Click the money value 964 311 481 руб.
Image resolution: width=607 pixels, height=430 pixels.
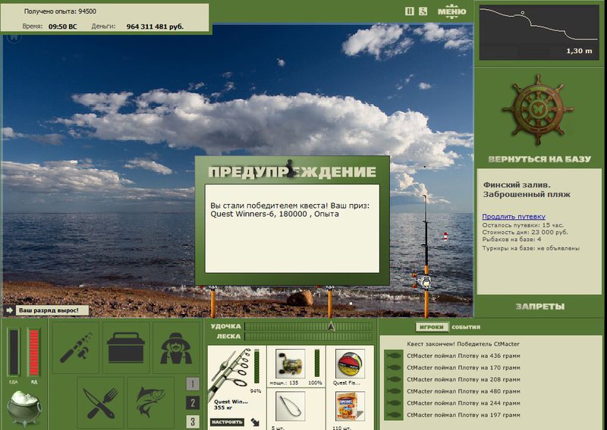click(x=155, y=27)
